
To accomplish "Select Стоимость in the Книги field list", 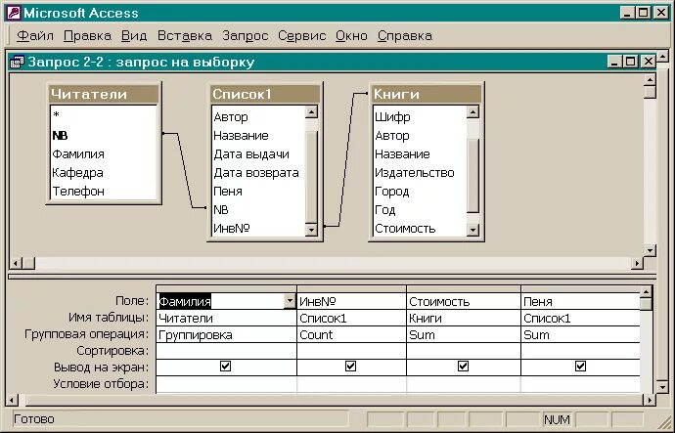I will click(x=420, y=228).
